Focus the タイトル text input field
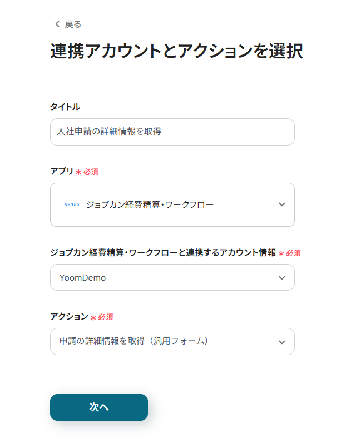The width and height of the screenshot is (346, 439). pos(172,132)
